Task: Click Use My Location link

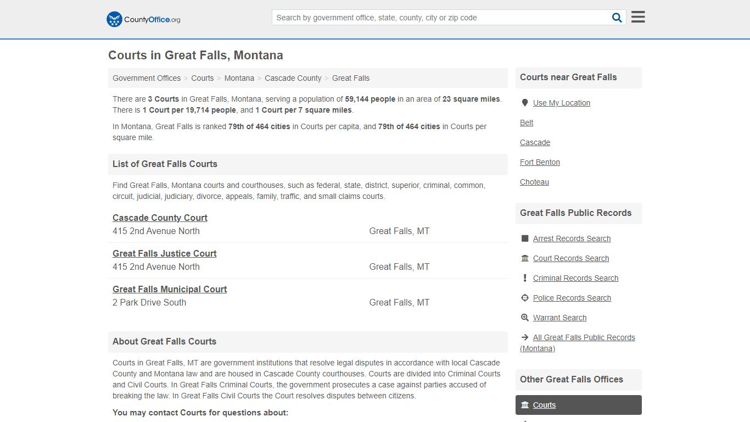Action: tap(562, 103)
